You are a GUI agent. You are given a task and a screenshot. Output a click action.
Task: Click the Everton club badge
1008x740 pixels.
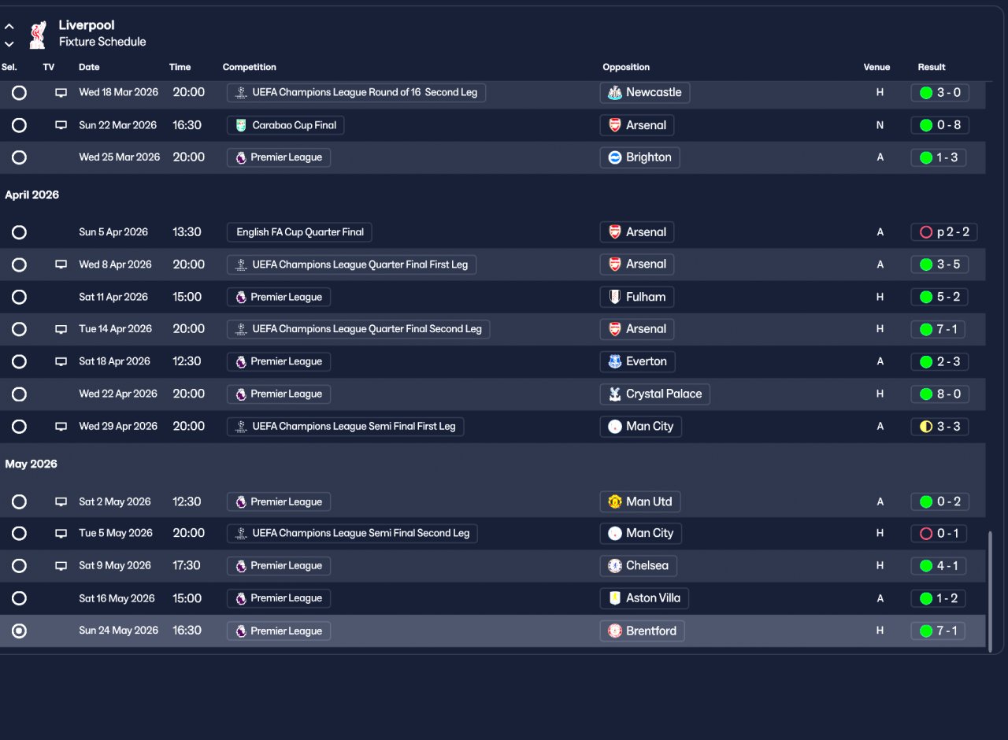(x=615, y=361)
